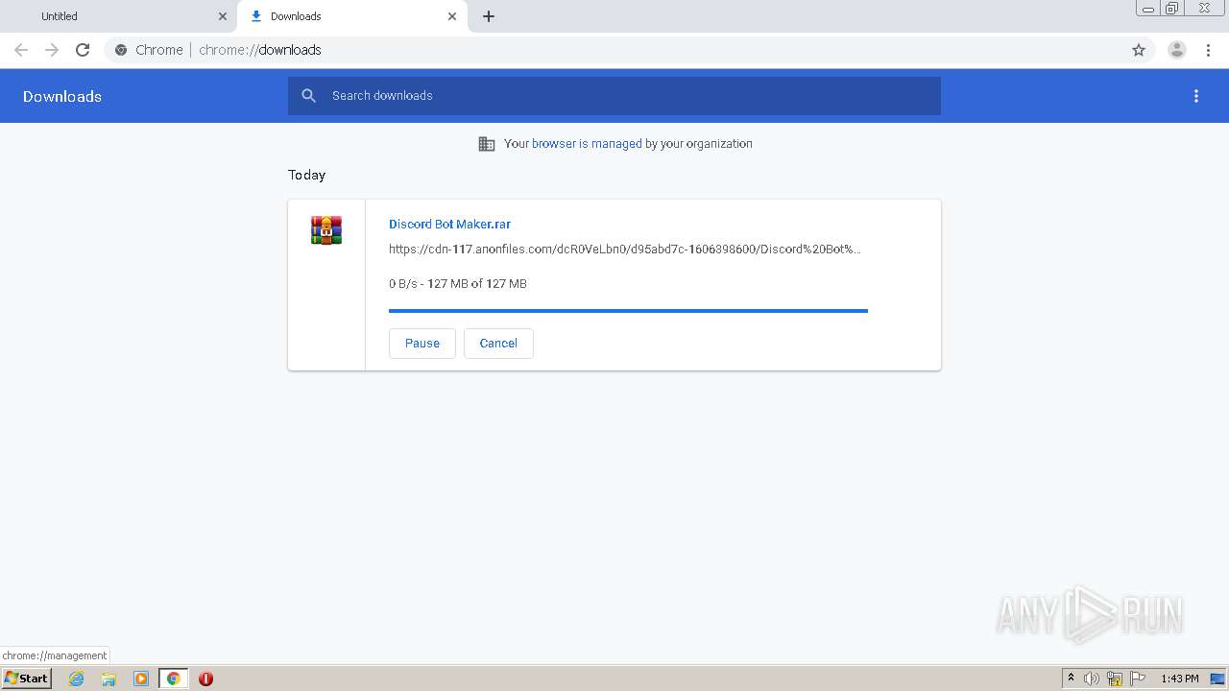Switch to the Untitled tab

point(118,16)
